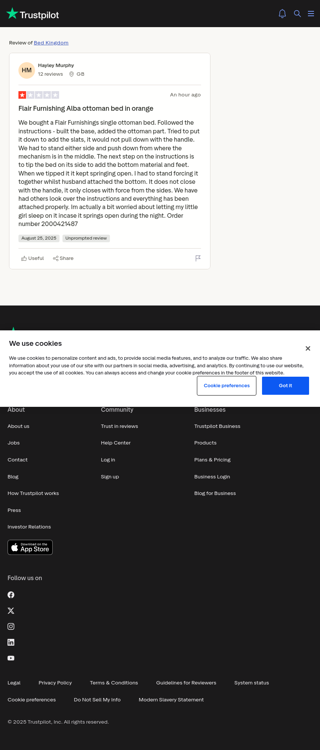Open Plans & Pricing link
320x750 pixels.
pos(212,460)
